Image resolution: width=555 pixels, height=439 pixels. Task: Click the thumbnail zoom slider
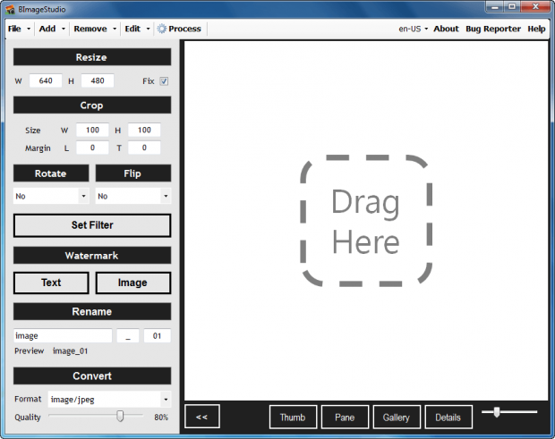coord(496,411)
